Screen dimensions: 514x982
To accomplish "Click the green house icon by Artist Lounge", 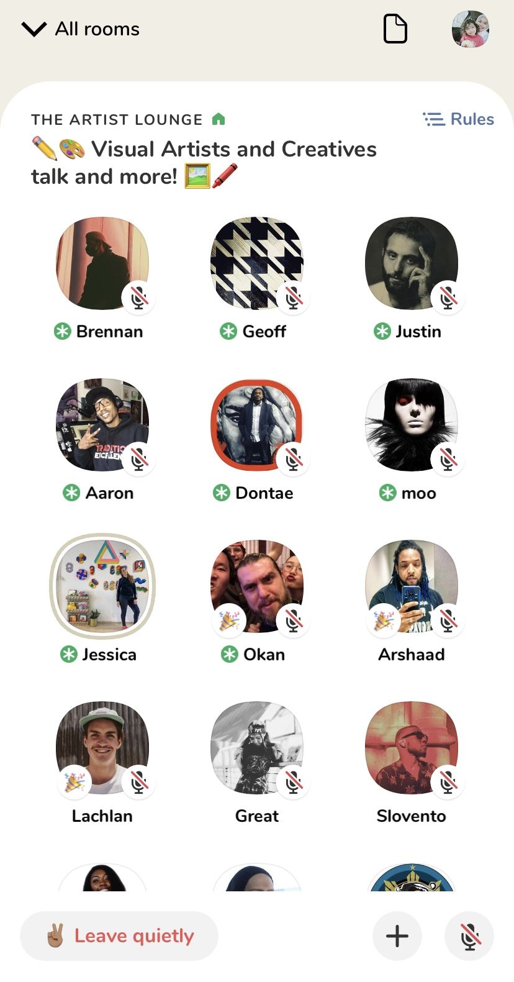I will click(x=219, y=119).
